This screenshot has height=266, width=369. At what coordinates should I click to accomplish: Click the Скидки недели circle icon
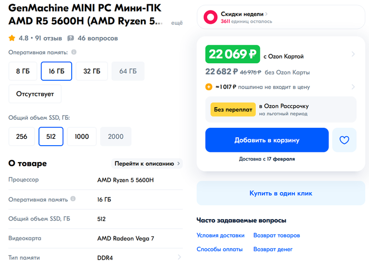click(x=210, y=17)
